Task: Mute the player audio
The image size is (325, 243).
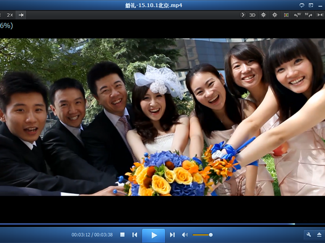Action: click(185, 235)
